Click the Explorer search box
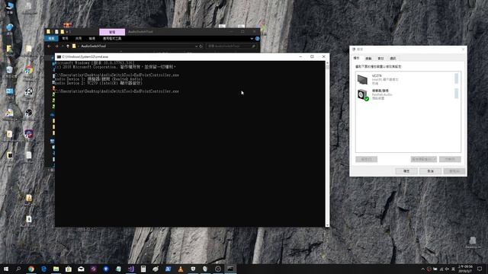This screenshot has height=274, width=488. pos(232,46)
